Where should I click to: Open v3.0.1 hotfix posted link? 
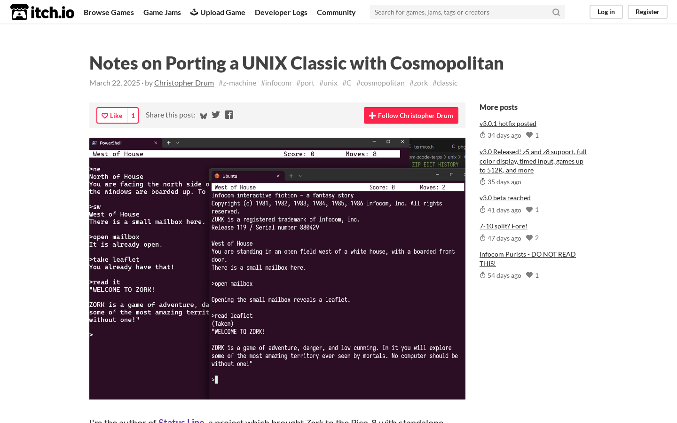pos(508,124)
